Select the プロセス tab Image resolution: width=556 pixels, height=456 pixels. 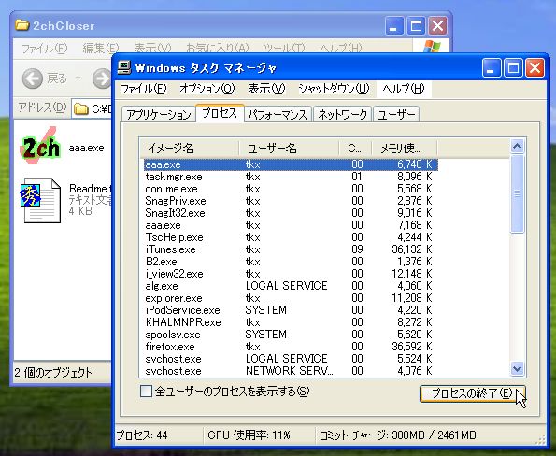[220, 113]
